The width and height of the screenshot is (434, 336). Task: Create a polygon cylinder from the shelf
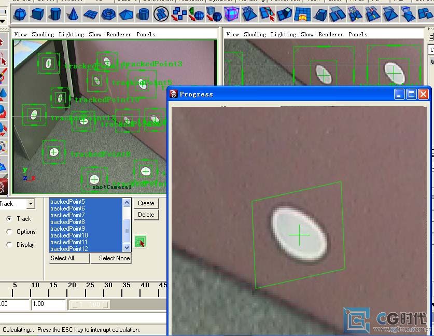(55, 14)
